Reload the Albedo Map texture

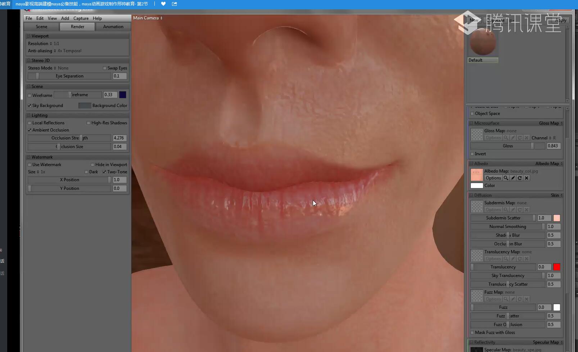[520, 178]
